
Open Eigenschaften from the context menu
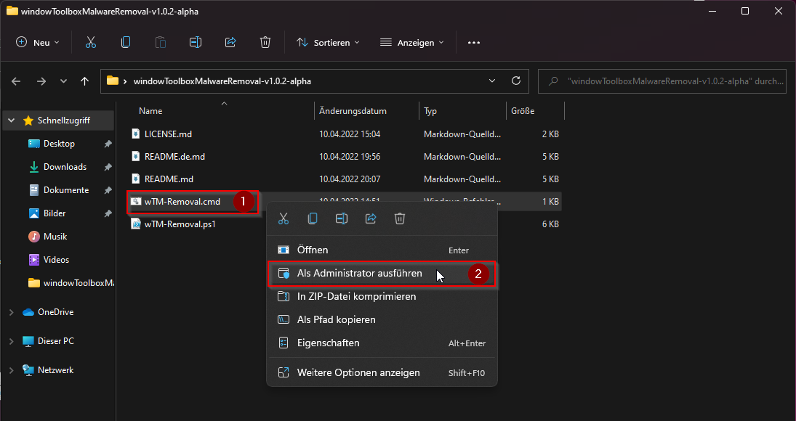pyautogui.click(x=382, y=343)
